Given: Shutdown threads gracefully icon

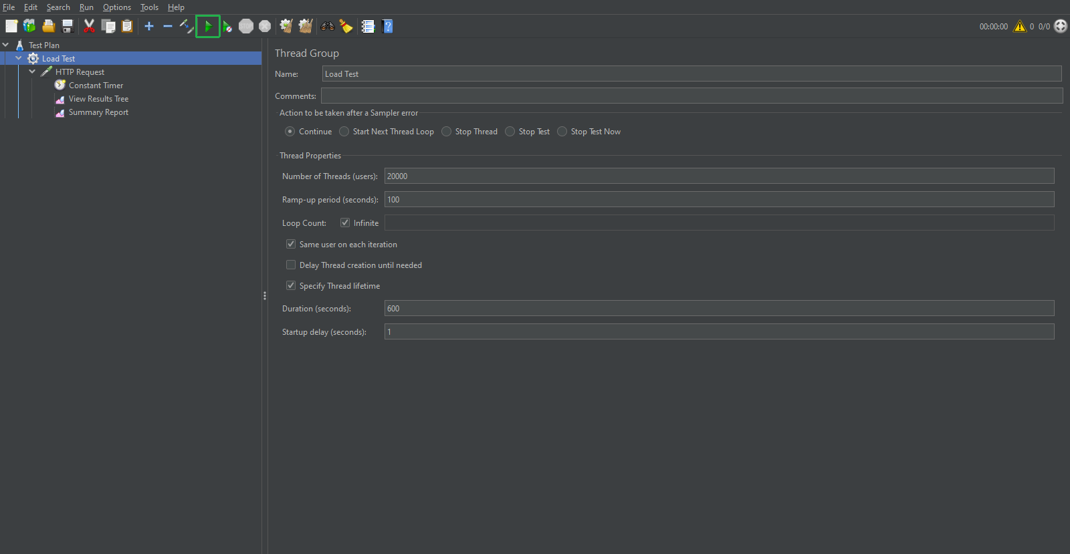Looking at the screenshot, I should coord(265,26).
